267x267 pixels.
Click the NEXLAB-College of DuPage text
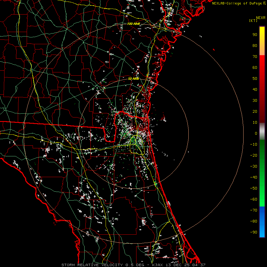237,3
